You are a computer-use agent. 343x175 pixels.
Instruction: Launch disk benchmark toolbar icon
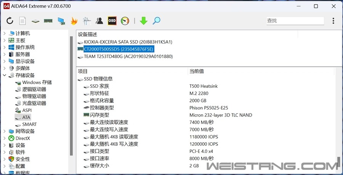click(35, 21)
